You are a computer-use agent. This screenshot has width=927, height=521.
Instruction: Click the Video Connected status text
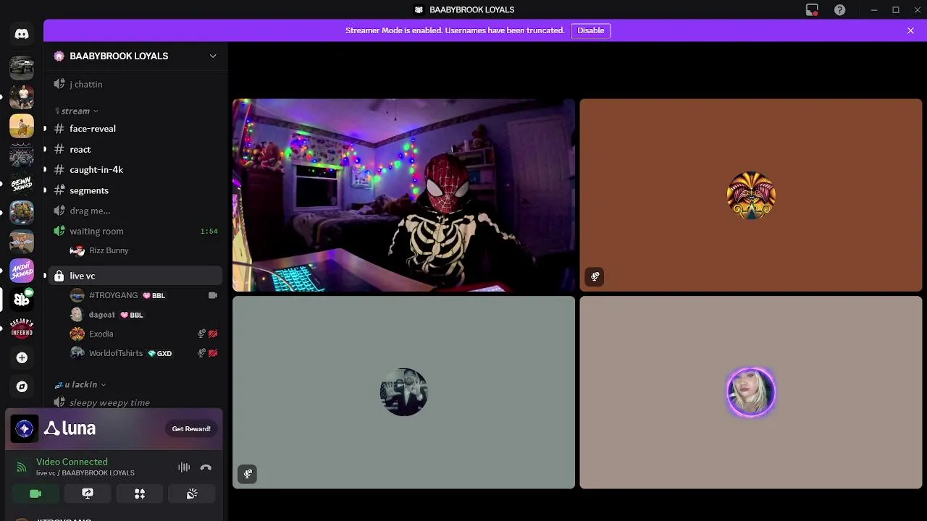pyautogui.click(x=72, y=462)
